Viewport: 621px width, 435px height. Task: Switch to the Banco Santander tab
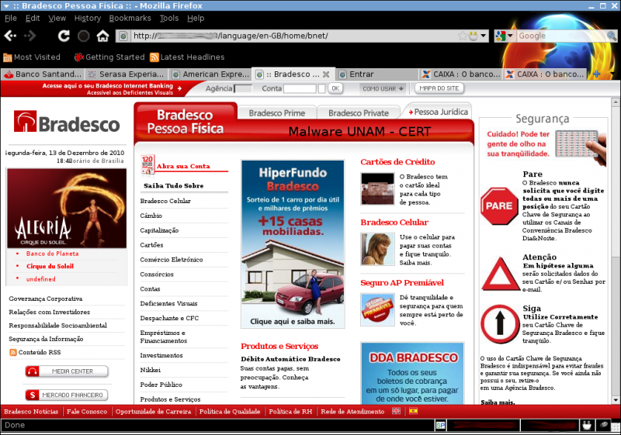[43, 74]
